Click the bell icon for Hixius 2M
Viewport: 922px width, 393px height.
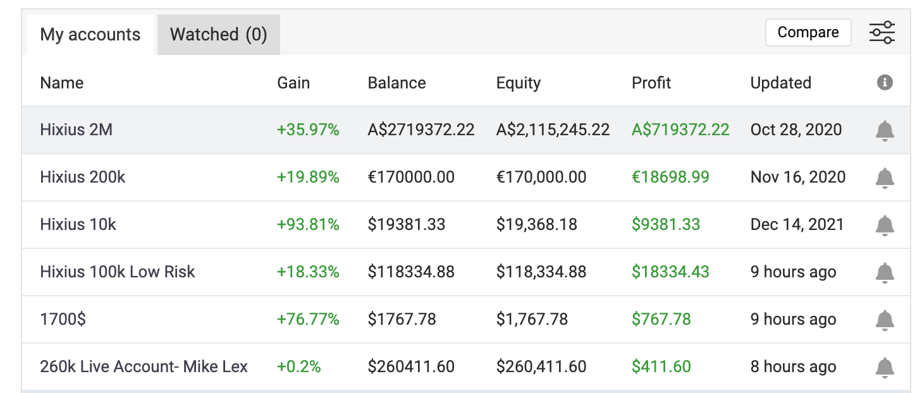pos(885,130)
